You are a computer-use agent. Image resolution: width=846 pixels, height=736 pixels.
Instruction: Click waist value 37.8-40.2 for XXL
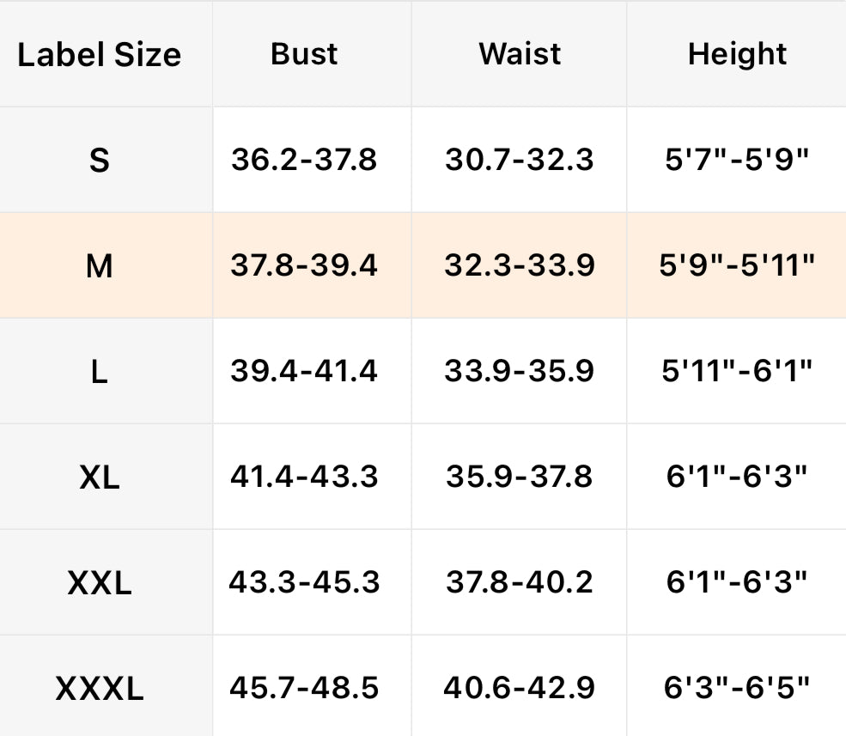pyautogui.click(x=520, y=583)
